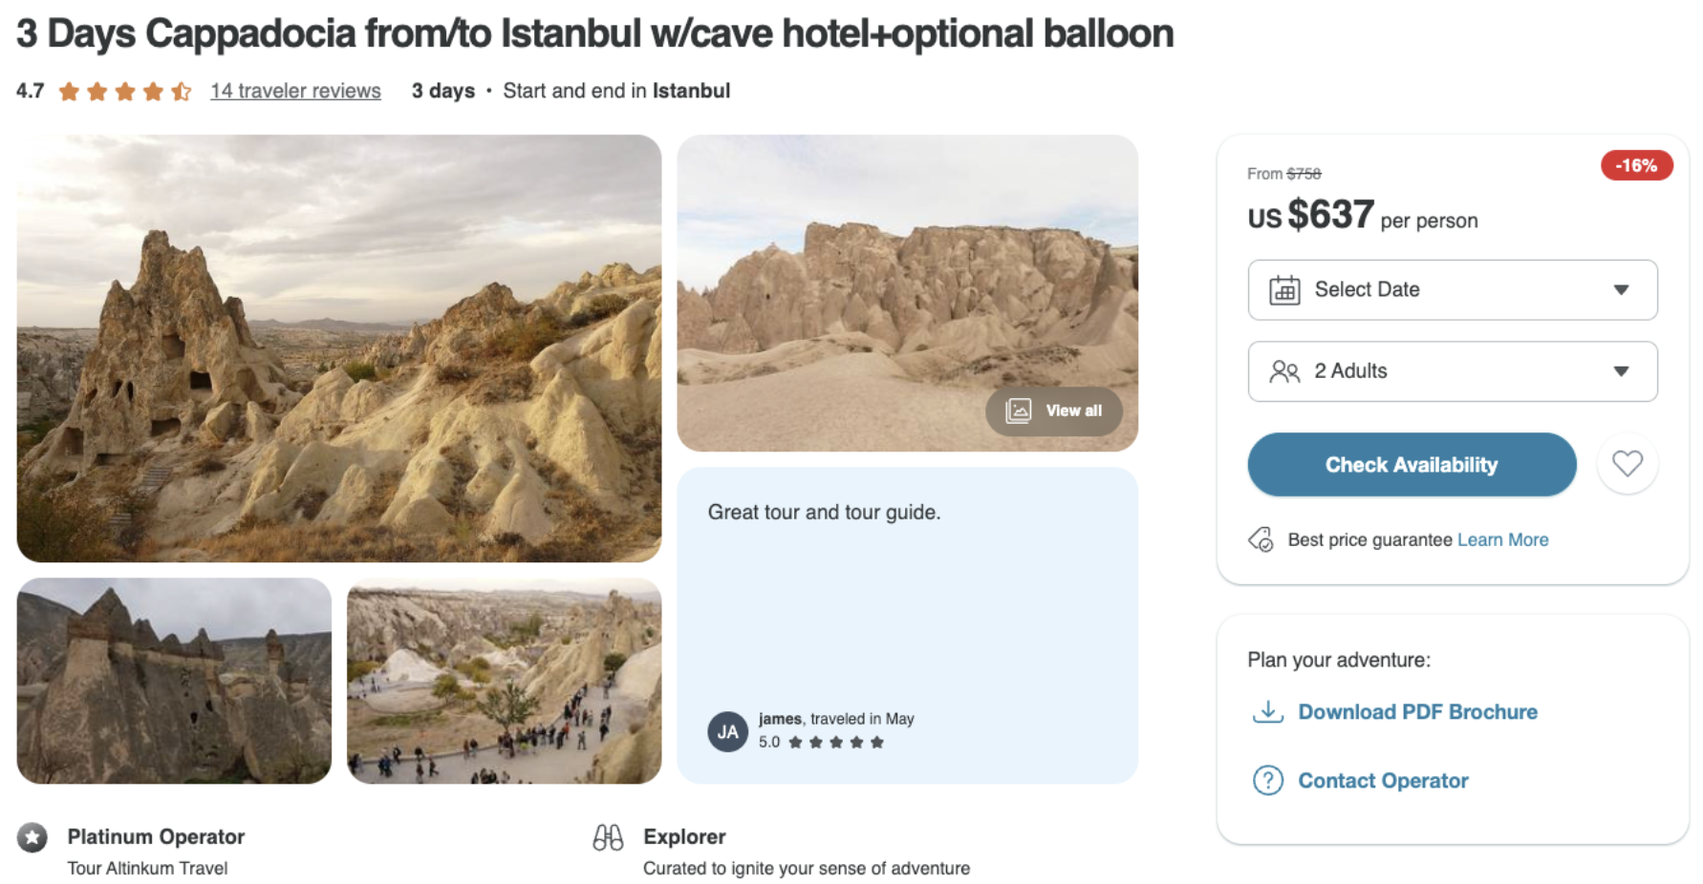This screenshot has width=1703, height=884.
Task: Open the 2 Adults dropdown arrow
Action: coord(1621,371)
